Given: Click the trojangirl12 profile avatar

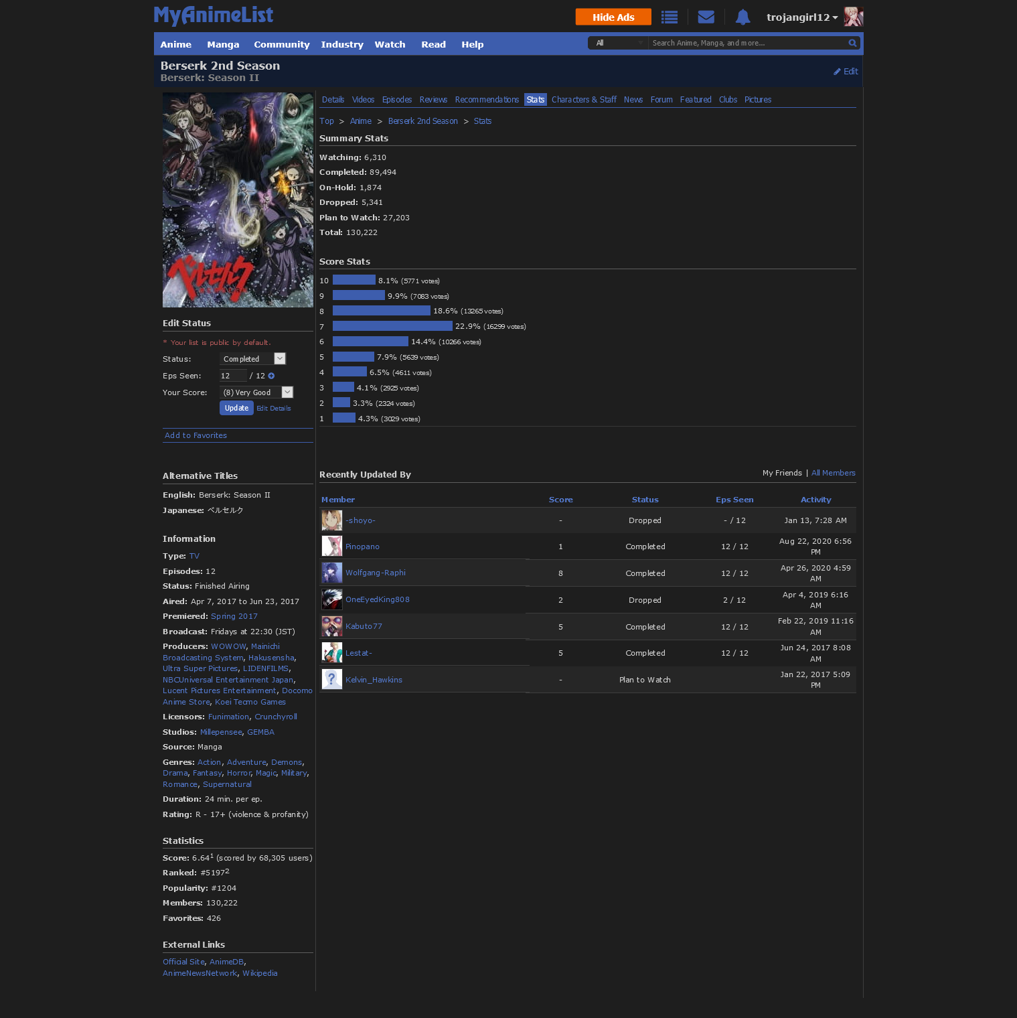Looking at the screenshot, I should pos(854,17).
